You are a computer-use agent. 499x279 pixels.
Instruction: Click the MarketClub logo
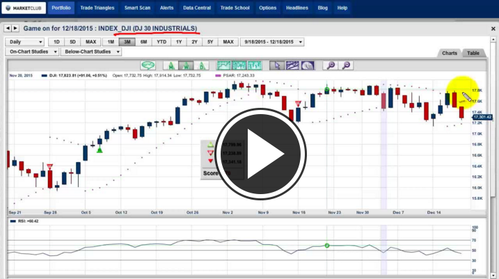click(x=24, y=8)
